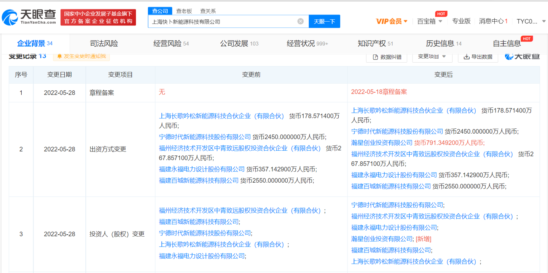Click the red 无 text in 变更前 column
Viewport: 548px width, 273px height.
(162, 92)
